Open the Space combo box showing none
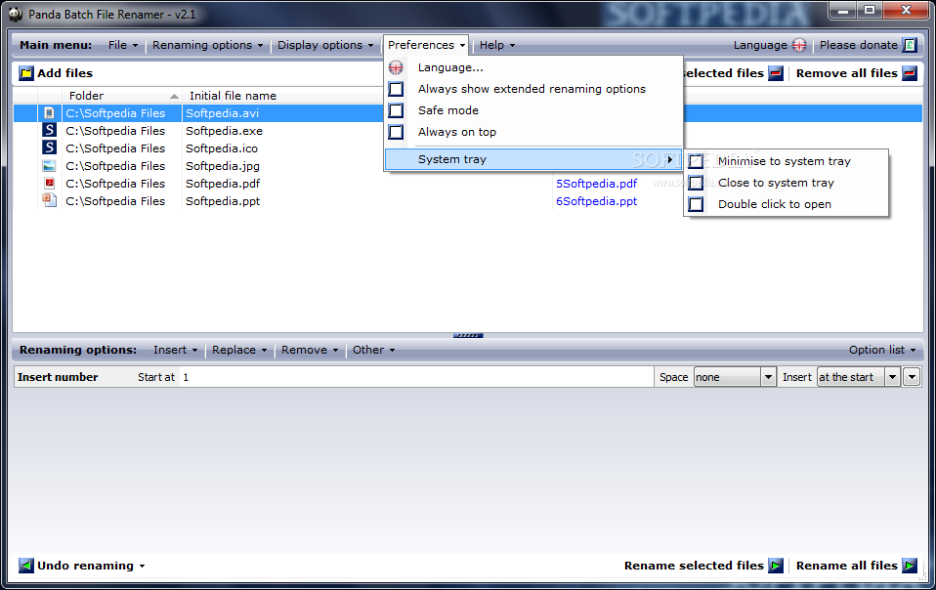The width and height of the screenshot is (936, 590). 735,377
